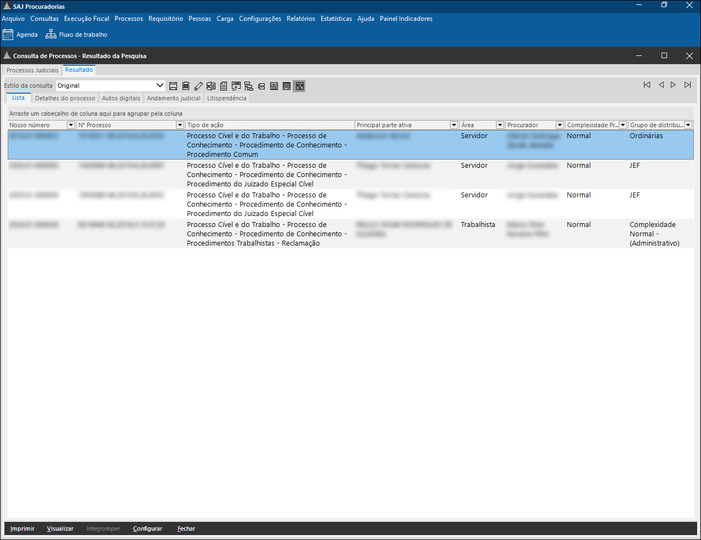Click the Imprimir button
This screenshot has width=701, height=540.
pyautogui.click(x=22, y=528)
